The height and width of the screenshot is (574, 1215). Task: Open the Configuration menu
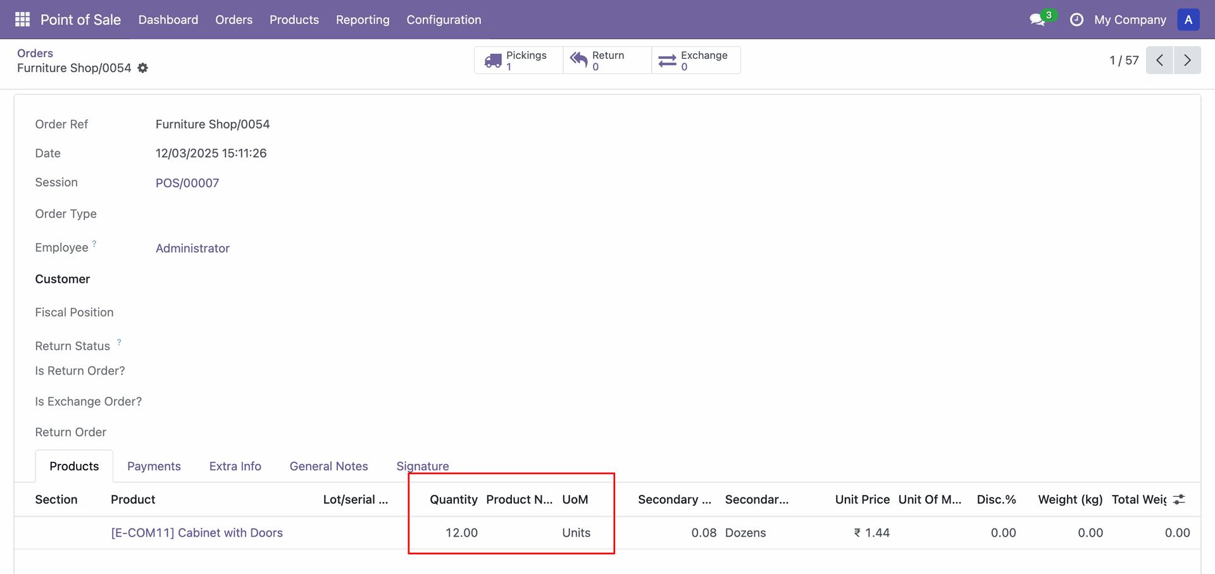point(444,20)
